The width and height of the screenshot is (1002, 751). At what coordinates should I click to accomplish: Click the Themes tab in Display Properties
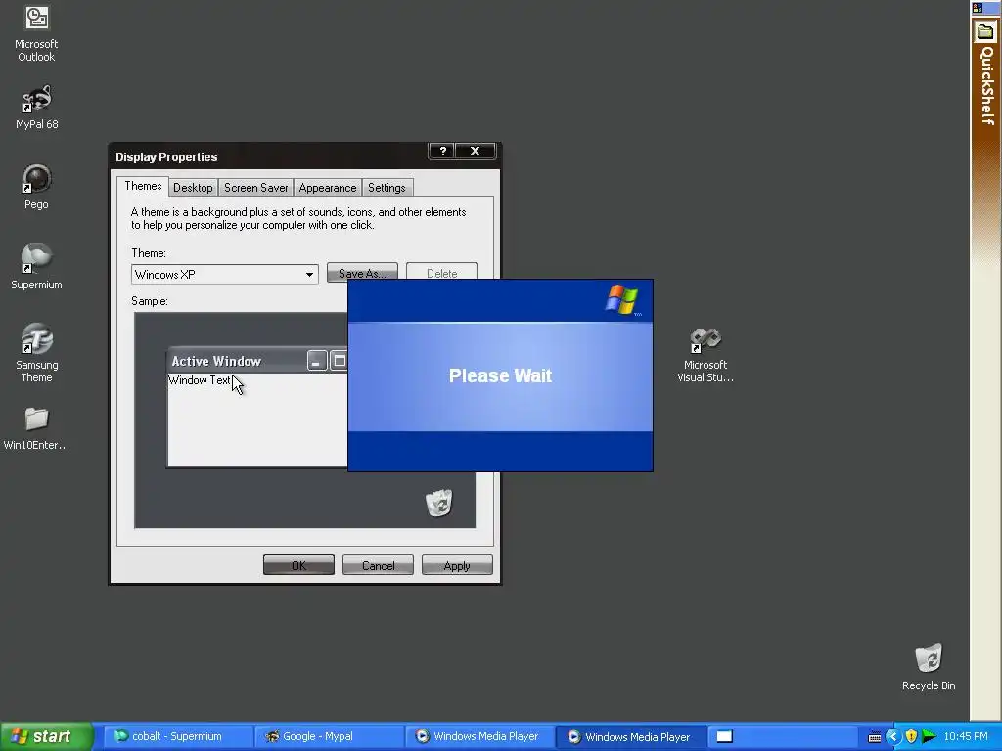[143, 186]
